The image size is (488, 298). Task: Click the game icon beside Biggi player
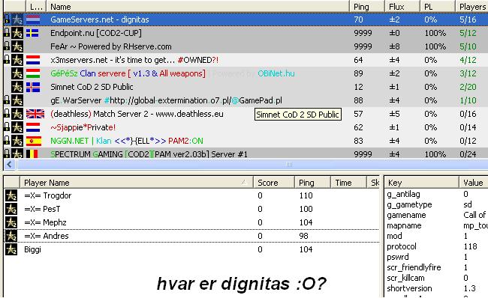coord(11,249)
